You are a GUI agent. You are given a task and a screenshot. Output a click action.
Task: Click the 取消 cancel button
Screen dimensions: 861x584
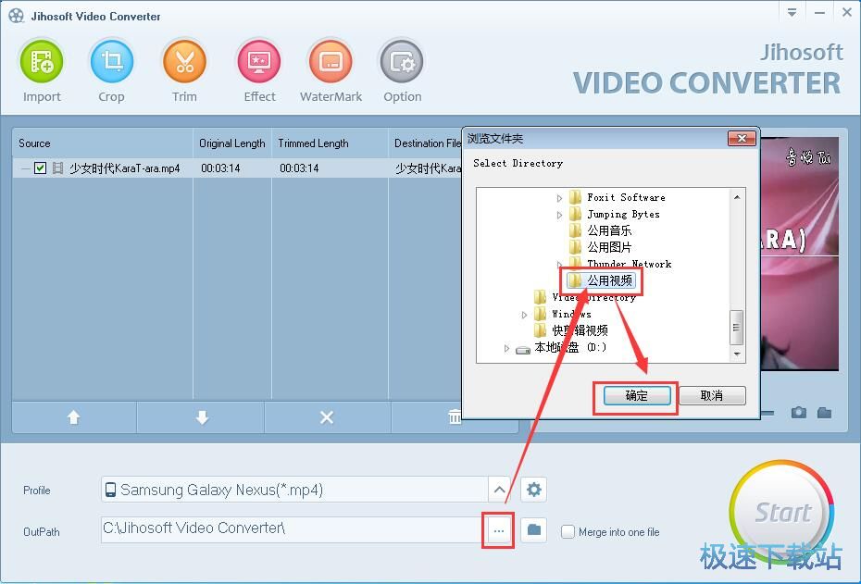point(712,396)
